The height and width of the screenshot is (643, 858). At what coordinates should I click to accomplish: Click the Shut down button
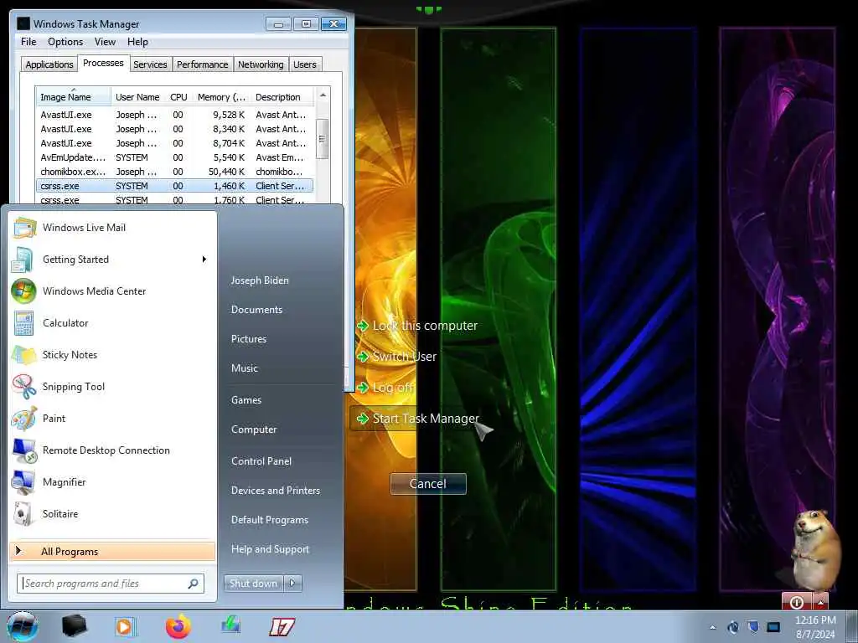tap(253, 584)
